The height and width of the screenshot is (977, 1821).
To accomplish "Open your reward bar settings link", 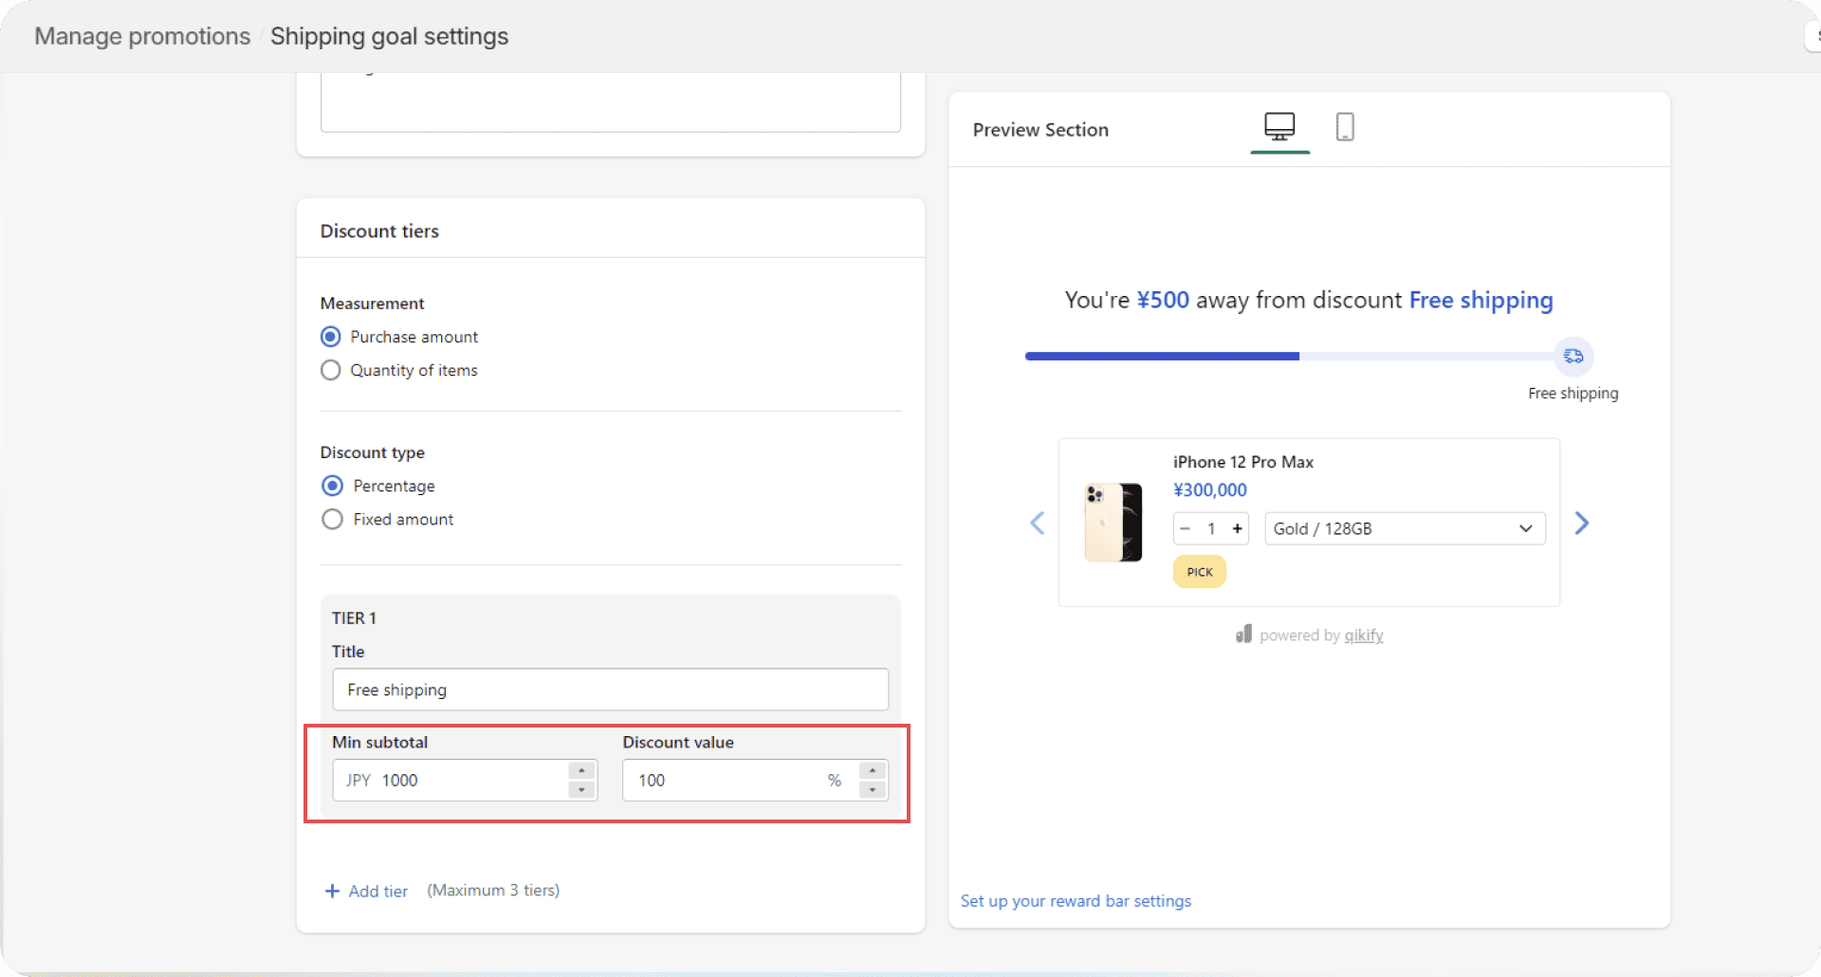I will click(1076, 901).
